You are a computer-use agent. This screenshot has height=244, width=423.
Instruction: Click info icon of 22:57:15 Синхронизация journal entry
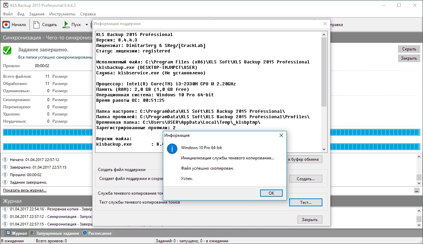5,224
